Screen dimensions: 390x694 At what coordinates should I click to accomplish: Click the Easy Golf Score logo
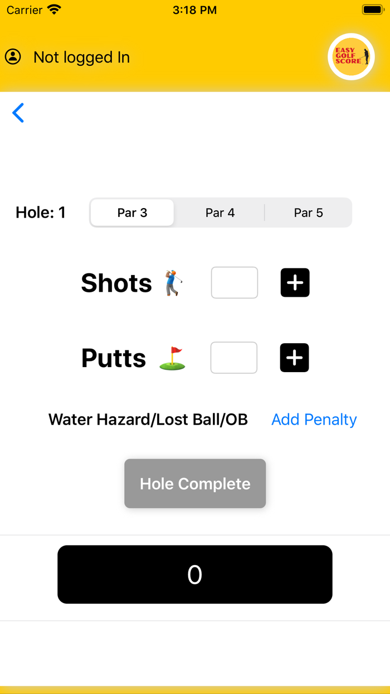coord(351,56)
